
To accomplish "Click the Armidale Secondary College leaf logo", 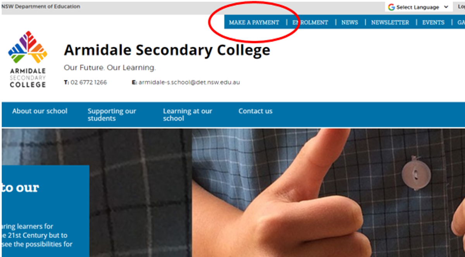I will 28,59.
